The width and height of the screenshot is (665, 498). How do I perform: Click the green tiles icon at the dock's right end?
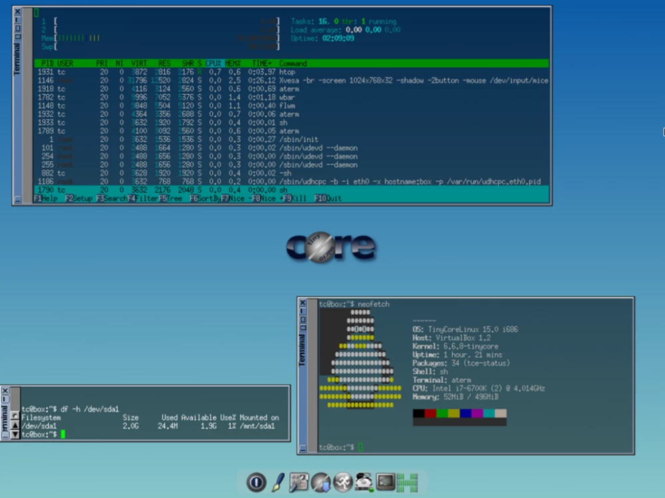tap(406, 482)
